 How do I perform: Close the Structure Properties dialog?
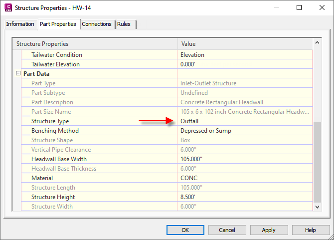pos(322,7)
